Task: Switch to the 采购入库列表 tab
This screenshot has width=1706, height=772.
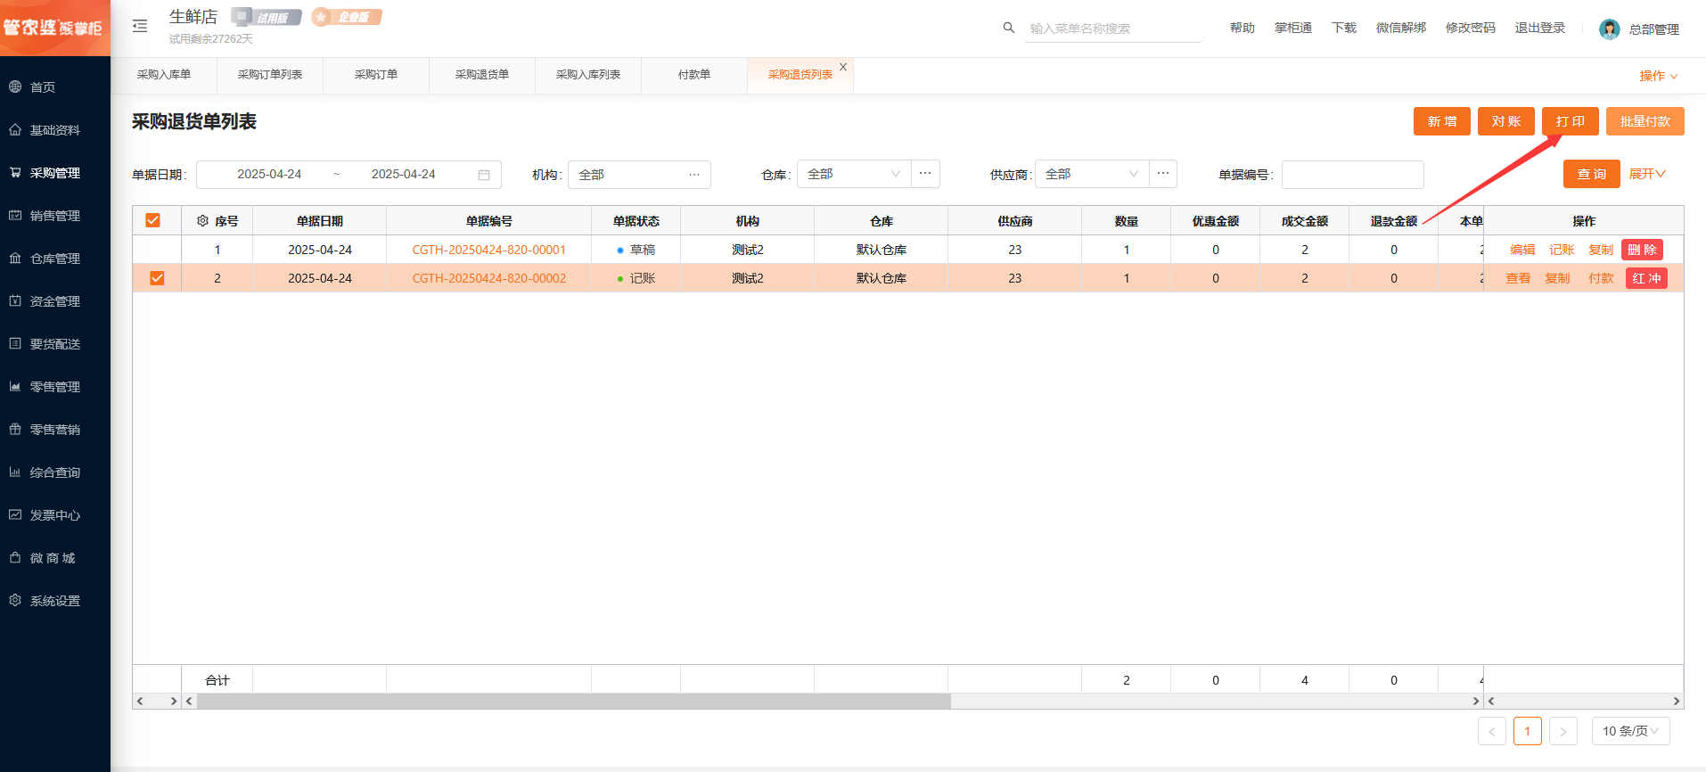Action: pos(588,75)
